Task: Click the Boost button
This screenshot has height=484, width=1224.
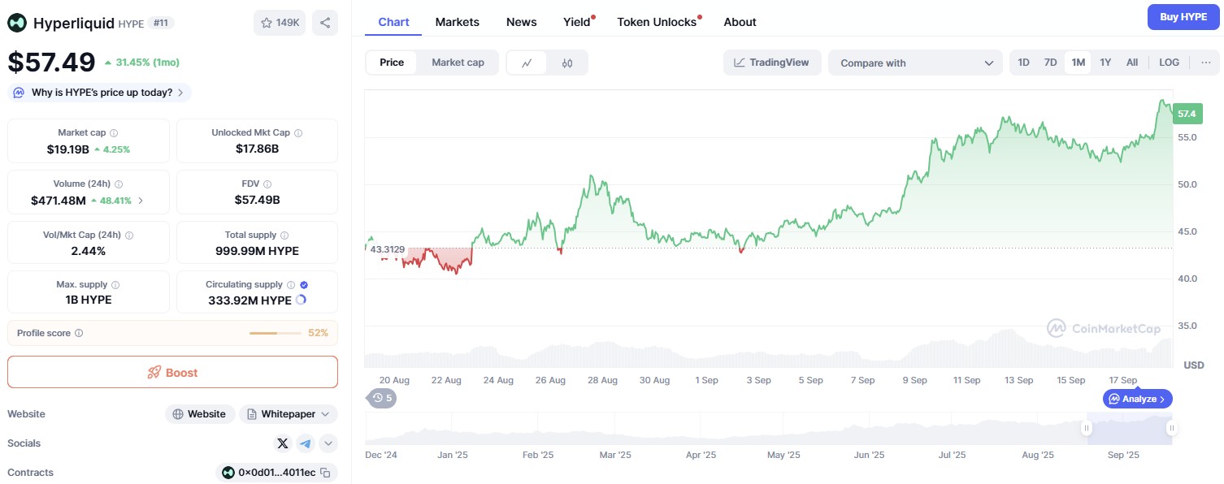Action: click(172, 372)
